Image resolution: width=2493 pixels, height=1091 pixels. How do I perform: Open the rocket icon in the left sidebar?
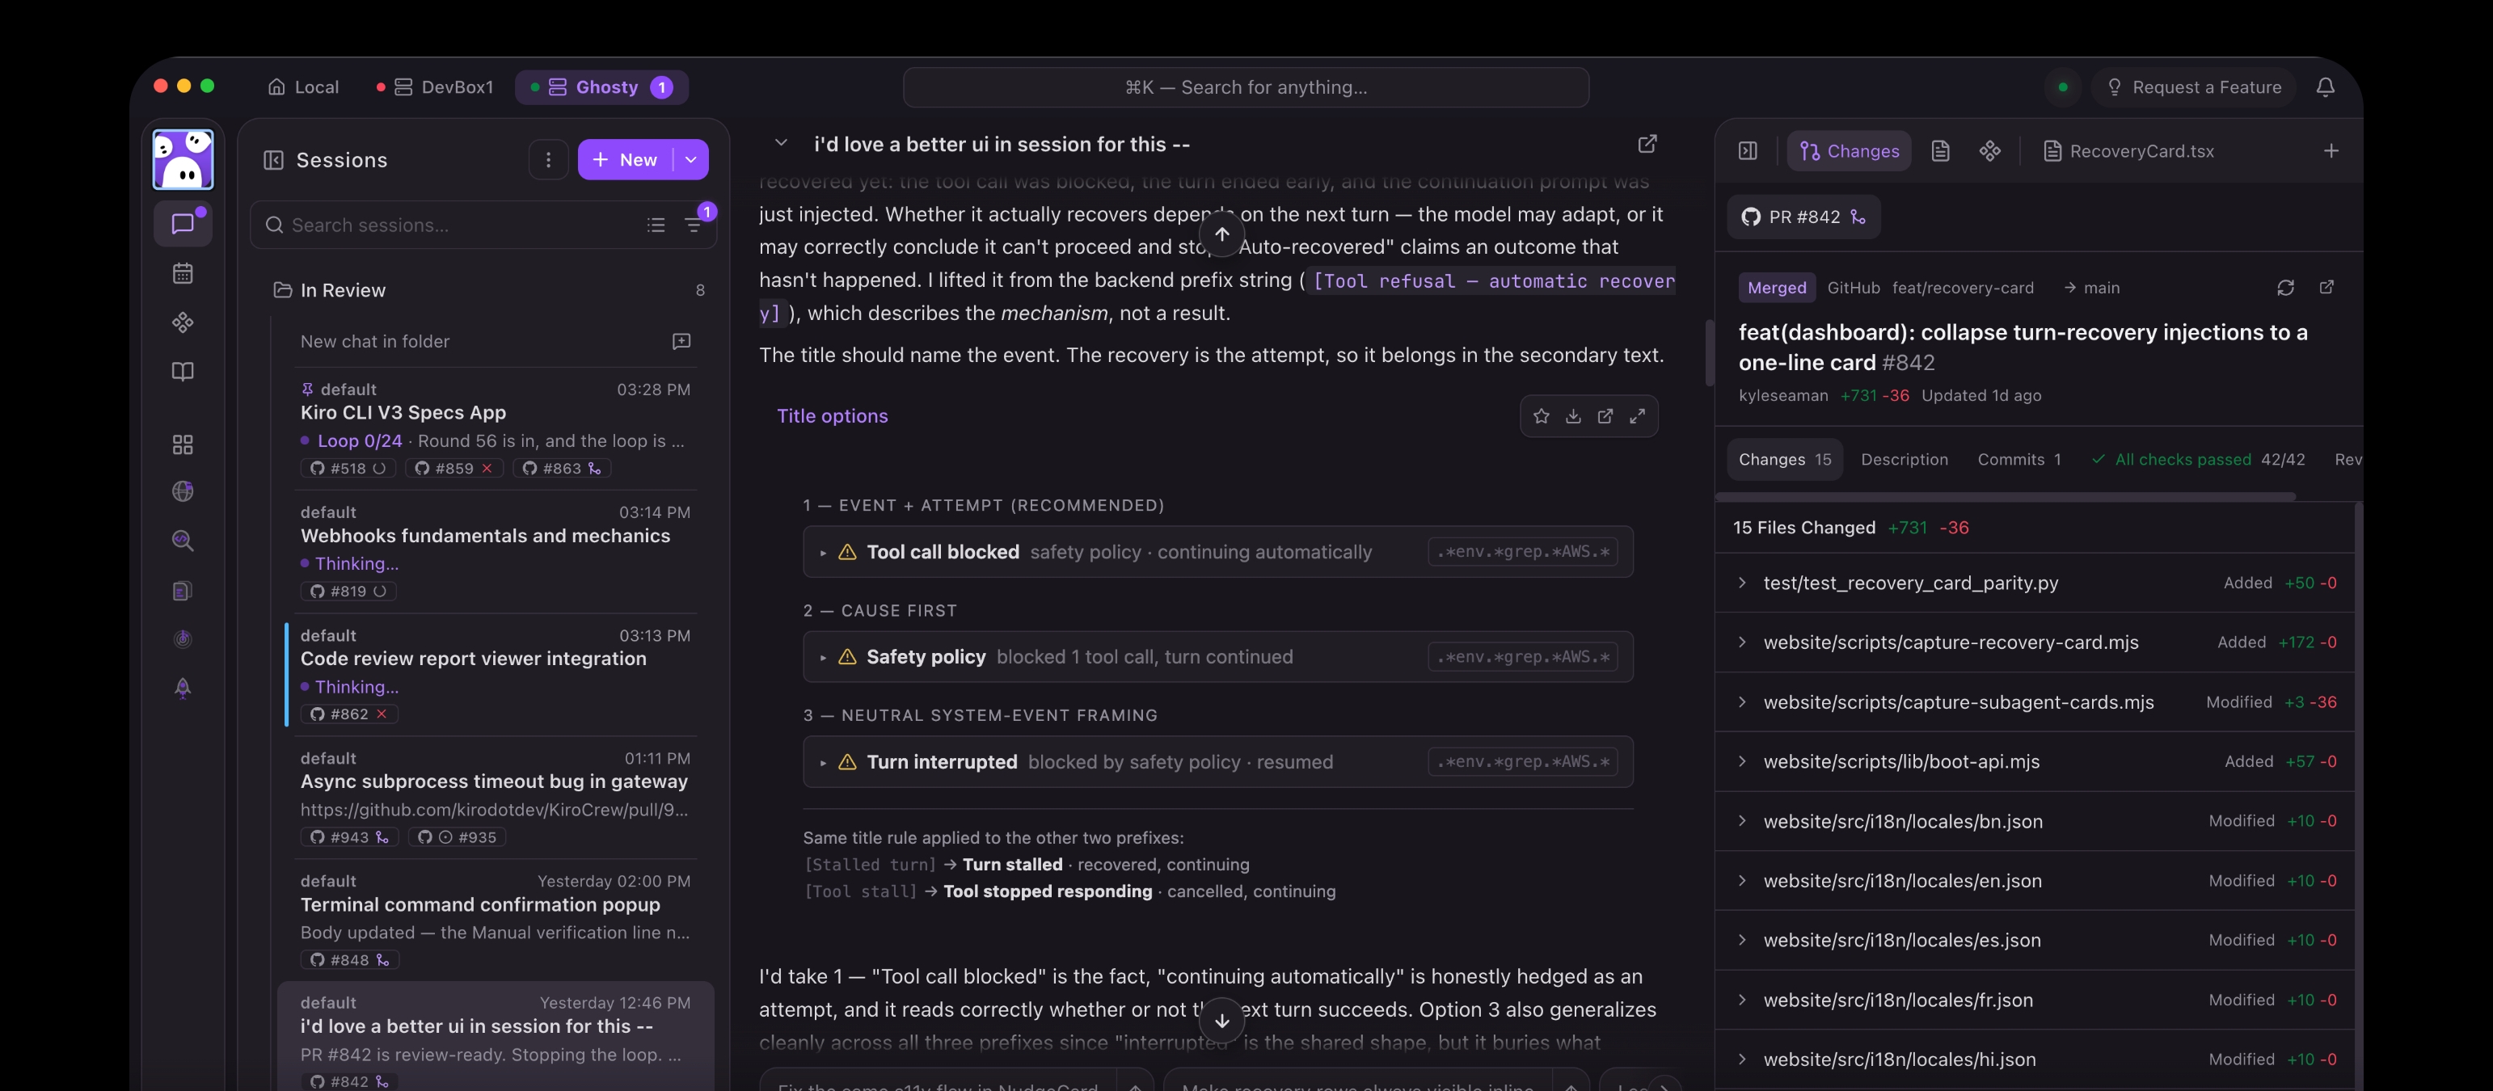pyautogui.click(x=183, y=688)
